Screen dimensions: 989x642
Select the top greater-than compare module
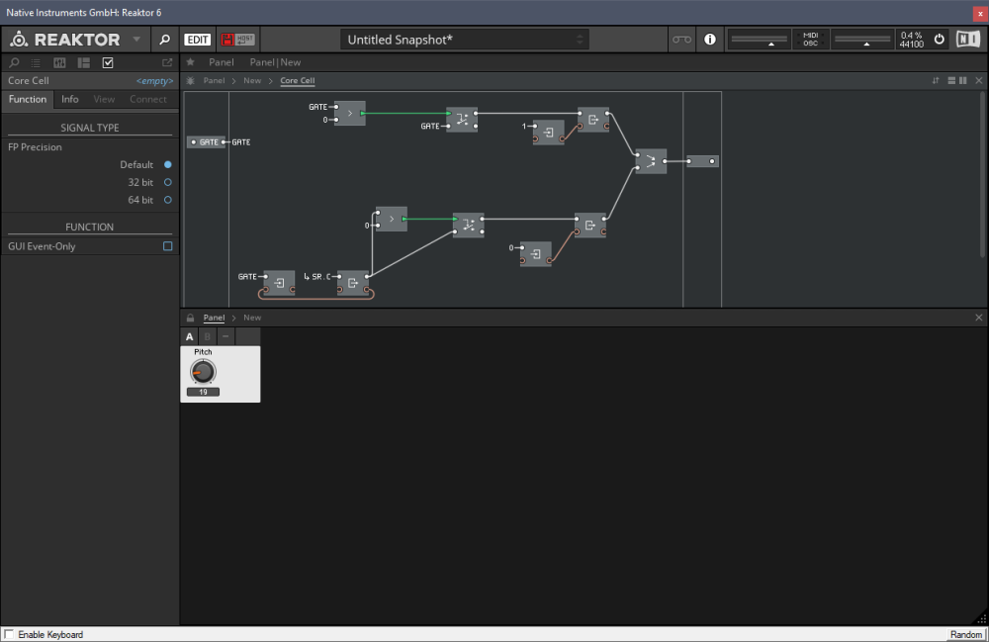tap(350, 113)
